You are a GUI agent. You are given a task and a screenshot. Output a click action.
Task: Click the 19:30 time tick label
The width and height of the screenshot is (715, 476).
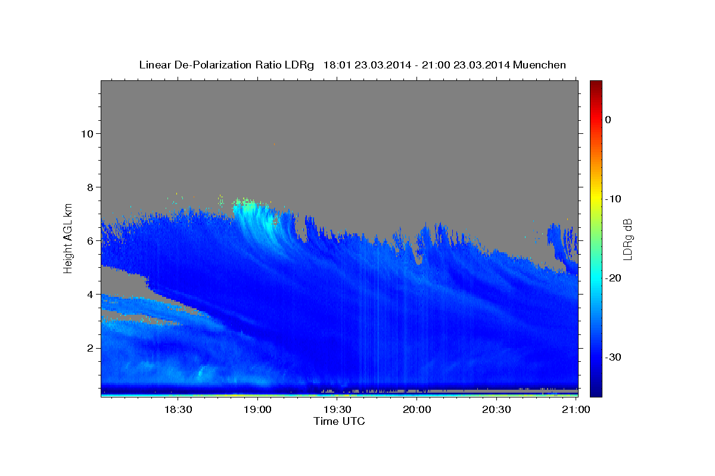pos(337,409)
